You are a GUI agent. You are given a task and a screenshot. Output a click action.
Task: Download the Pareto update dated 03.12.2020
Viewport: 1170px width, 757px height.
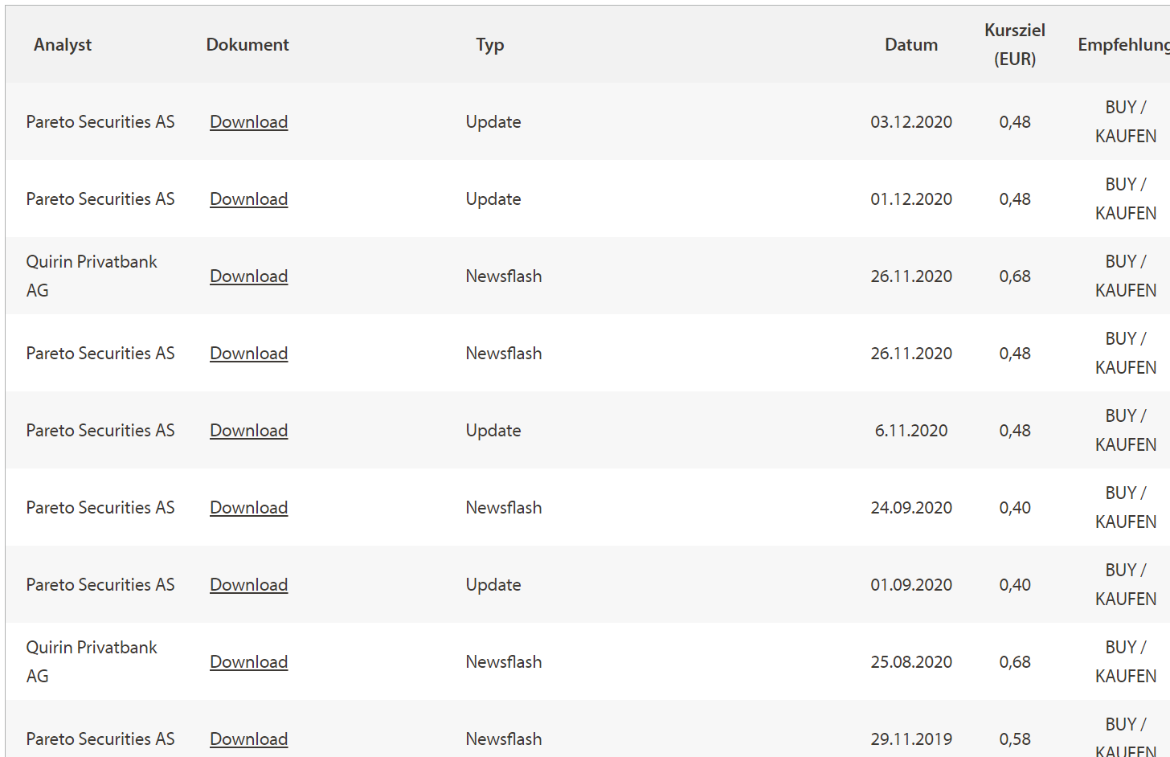pyautogui.click(x=248, y=122)
